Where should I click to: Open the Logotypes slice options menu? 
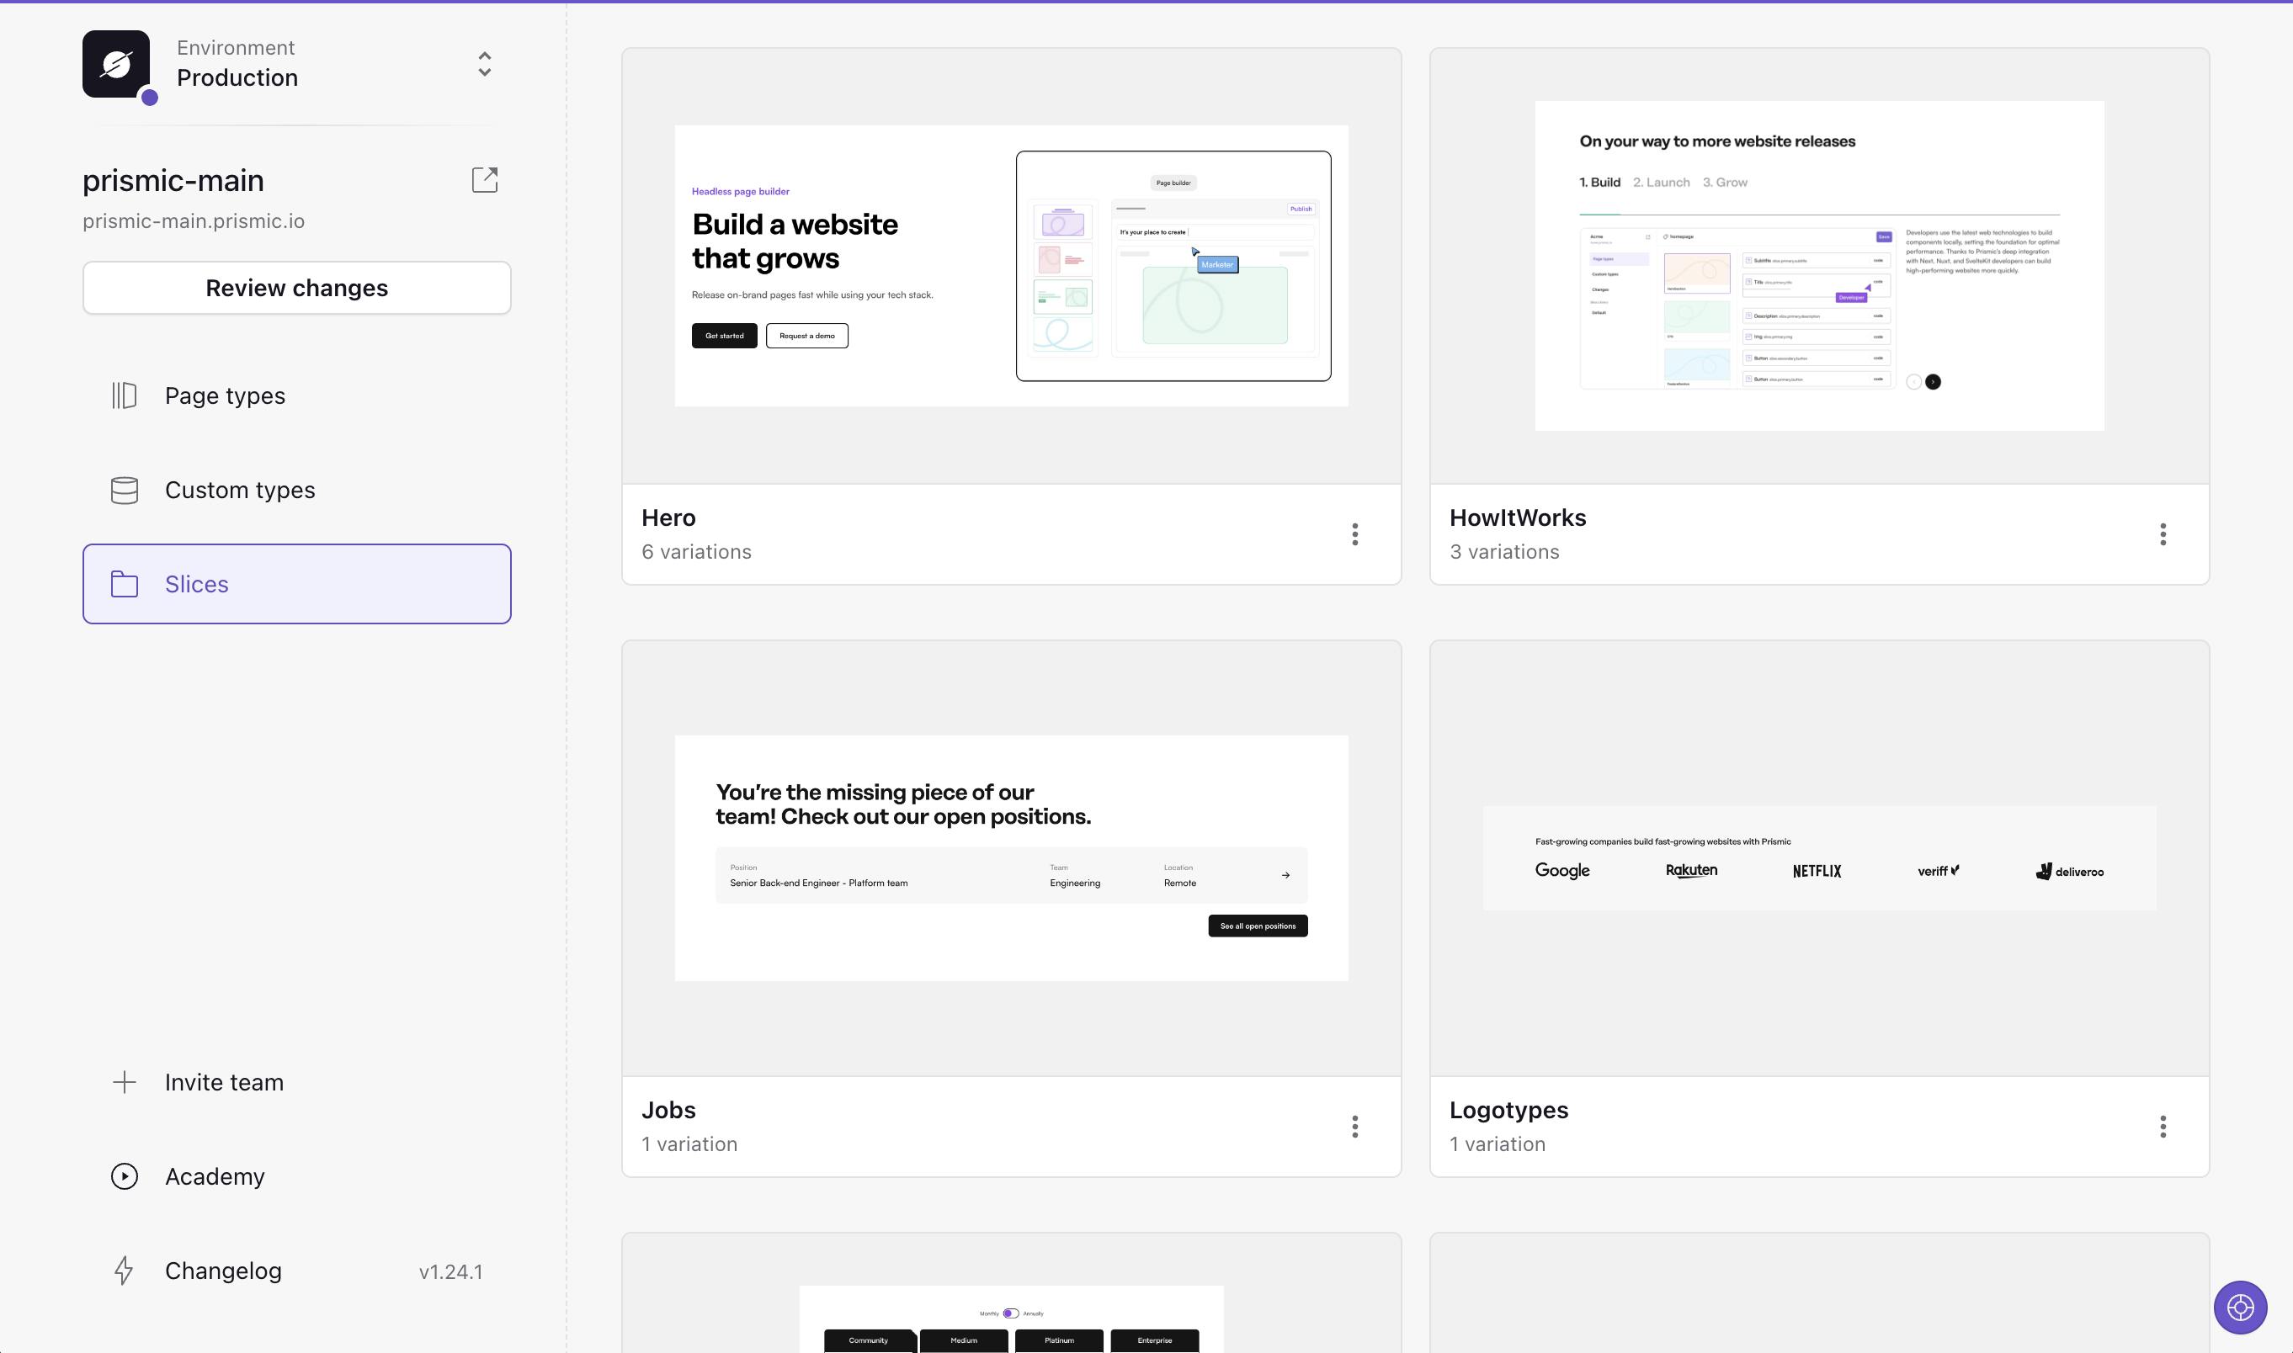(x=2163, y=1126)
